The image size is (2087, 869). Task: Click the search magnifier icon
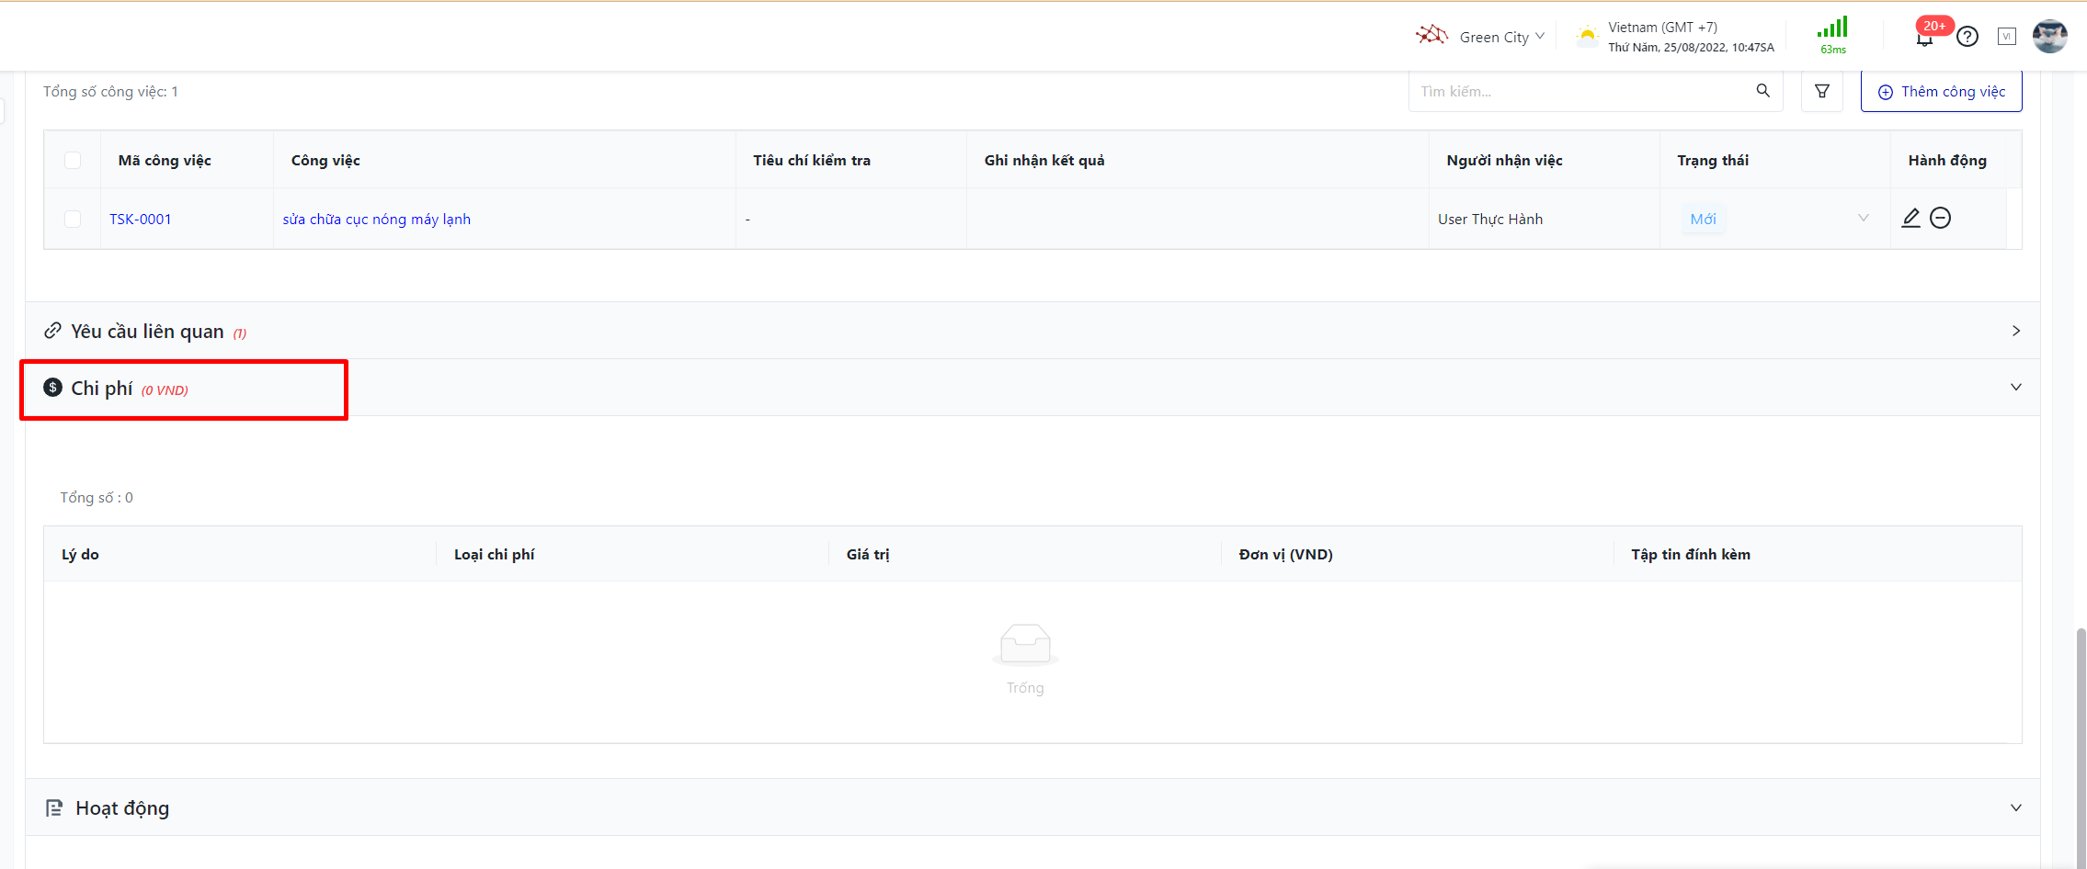(x=1762, y=91)
